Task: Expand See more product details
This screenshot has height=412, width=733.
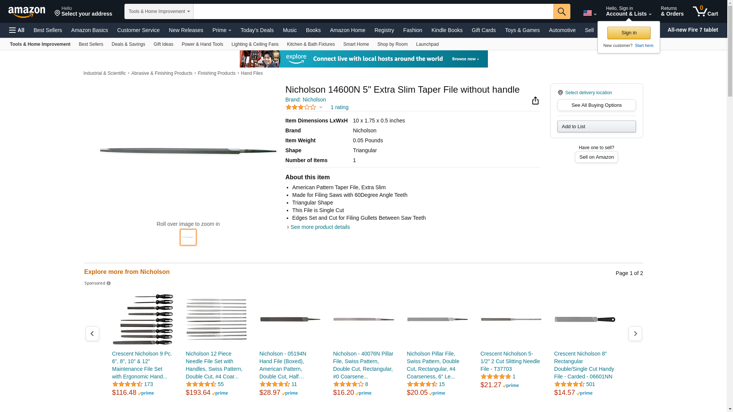Action: pyautogui.click(x=320, y=227)
